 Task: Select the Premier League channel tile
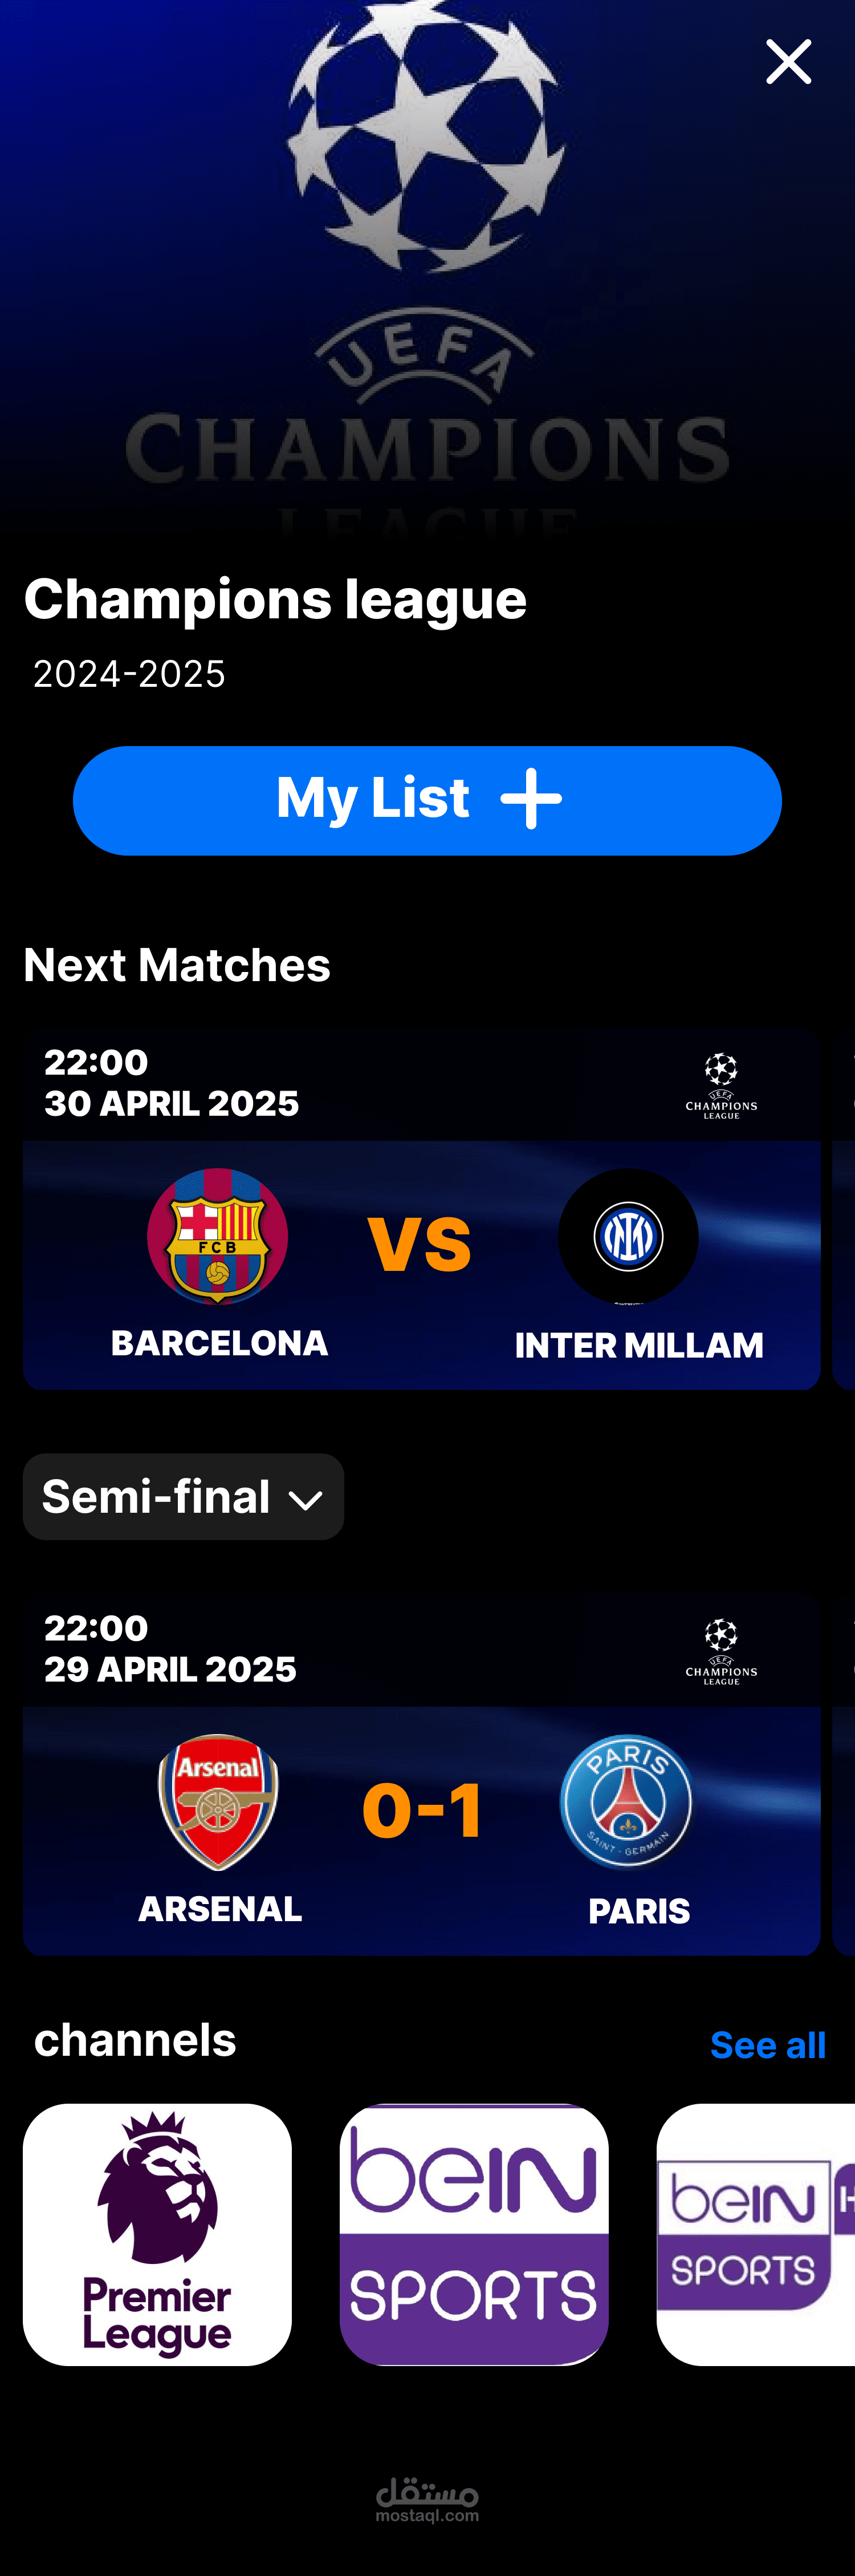(157, 2234)
